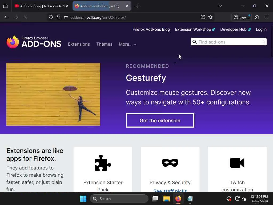Click the muted volume tray icon

(244, 199)
